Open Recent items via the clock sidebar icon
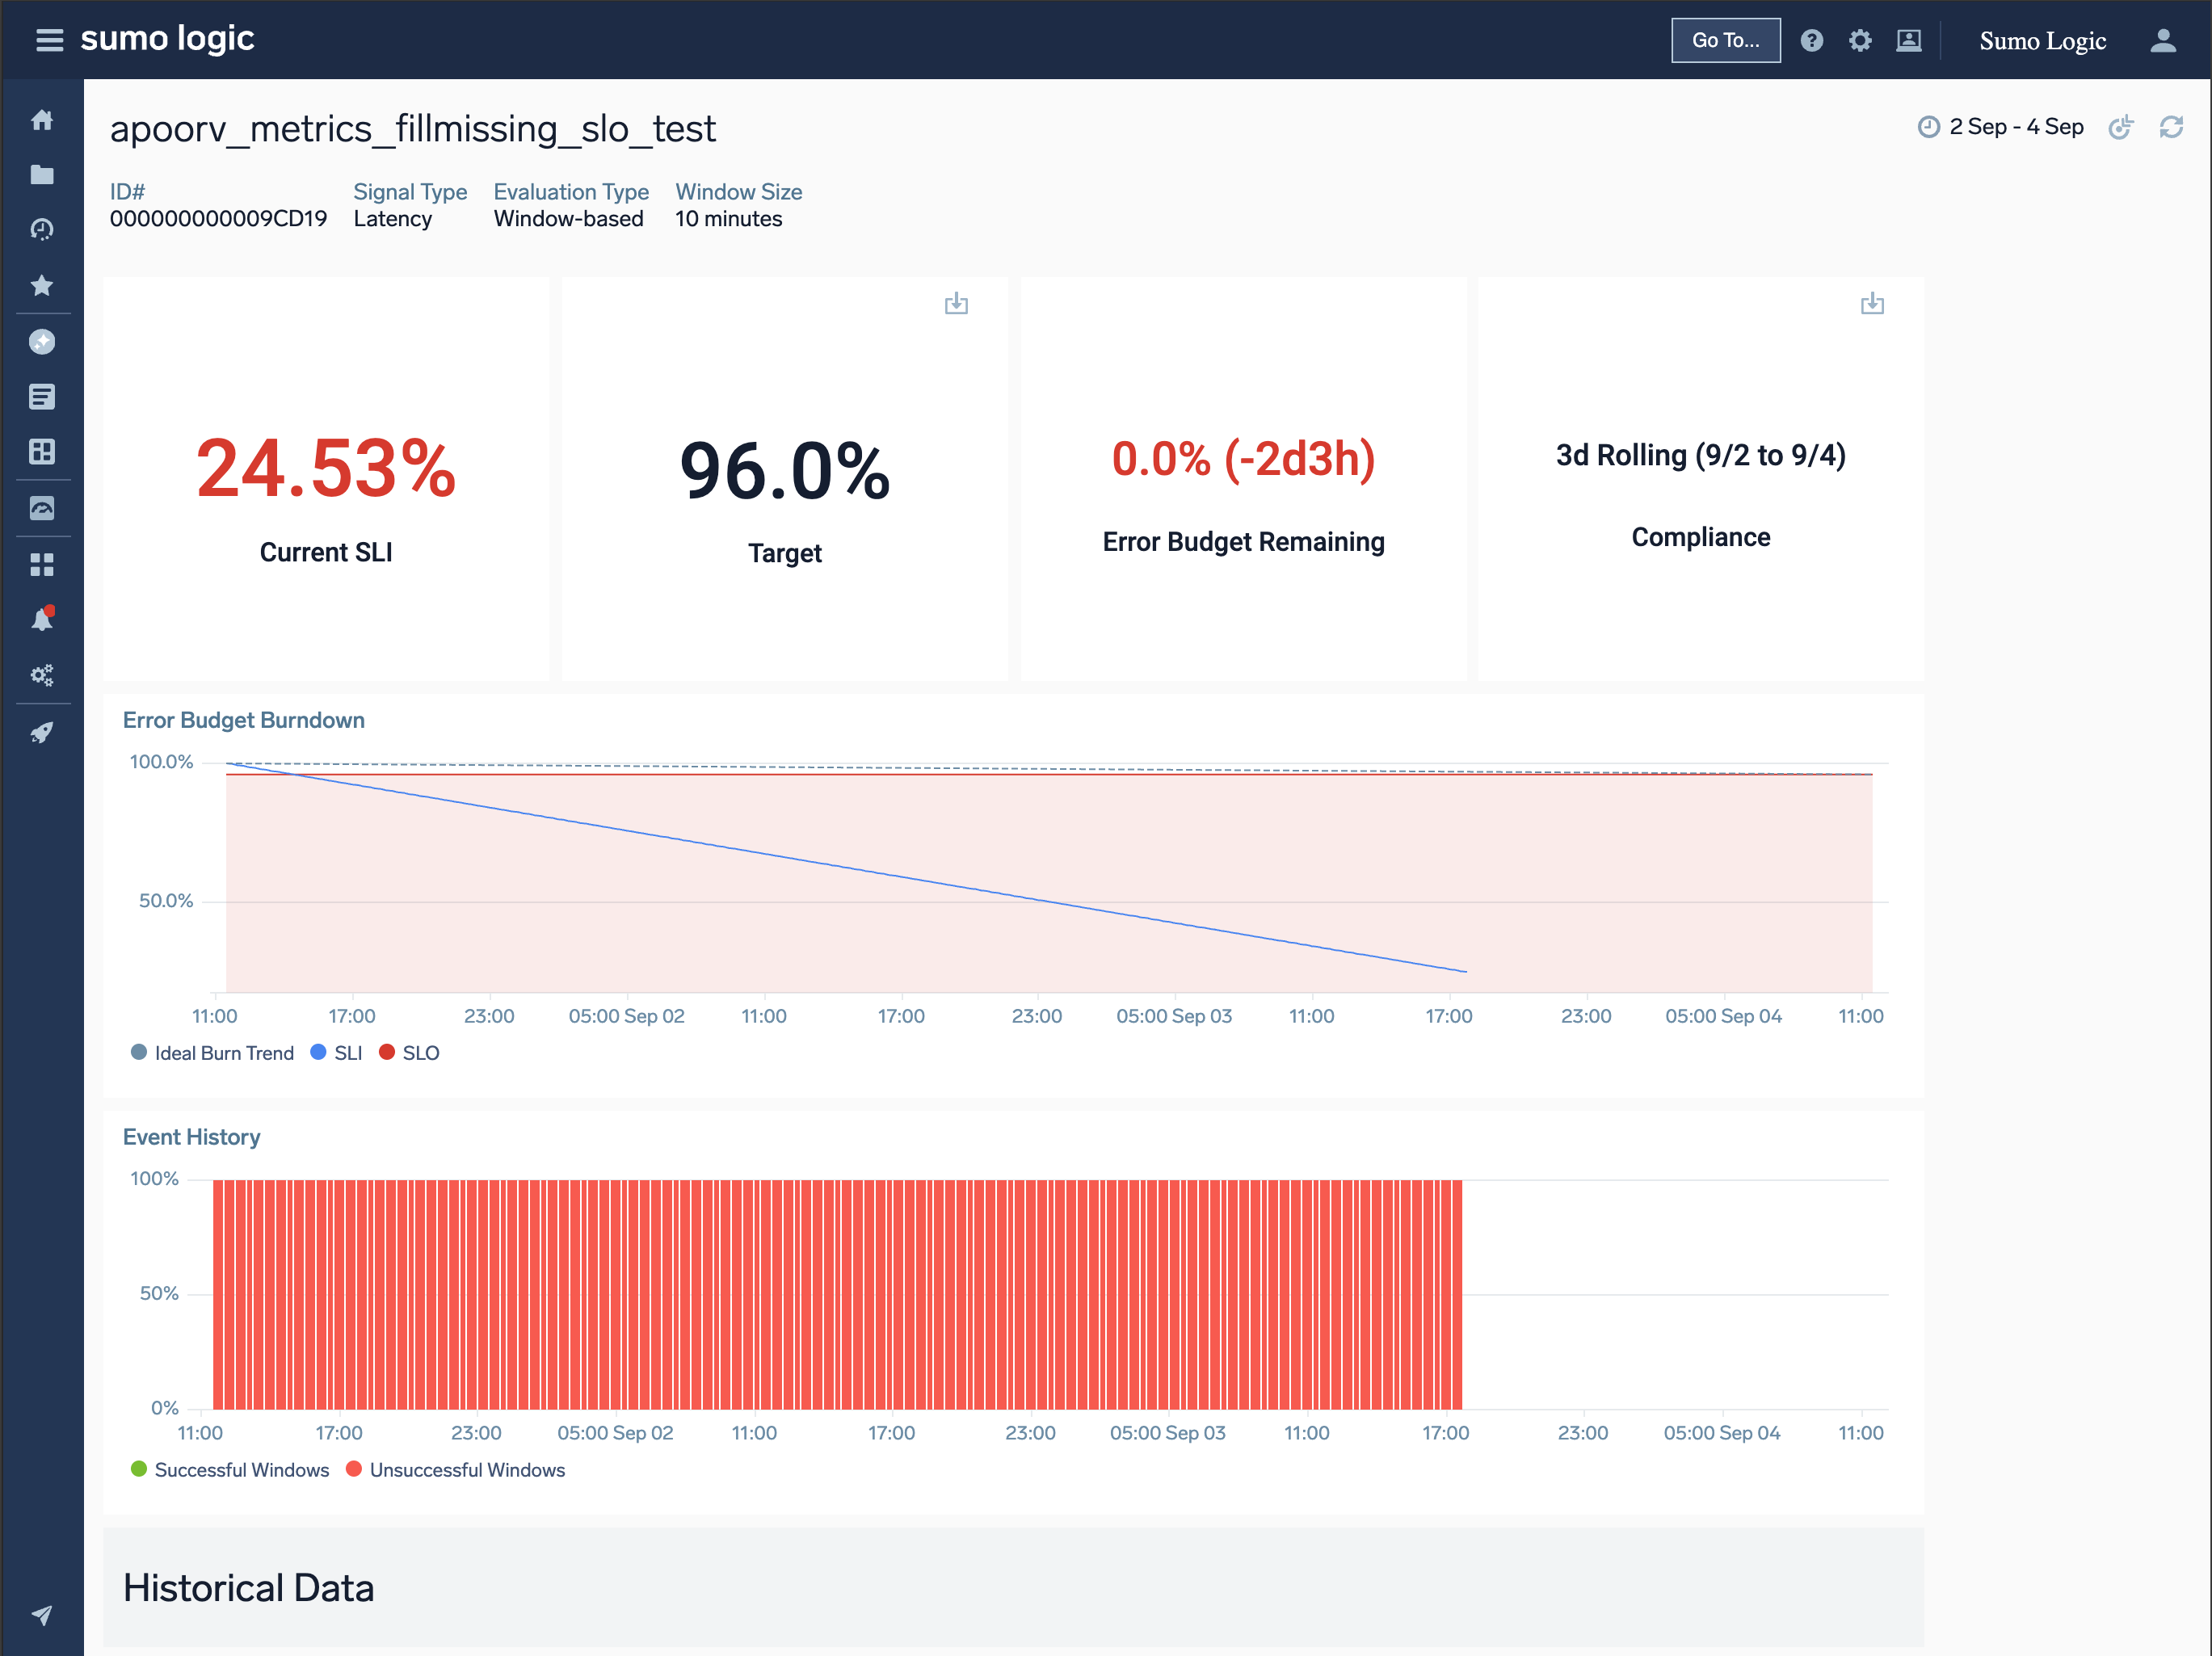This screenshot has height=1656, width=2212. (x=42, y=229)
